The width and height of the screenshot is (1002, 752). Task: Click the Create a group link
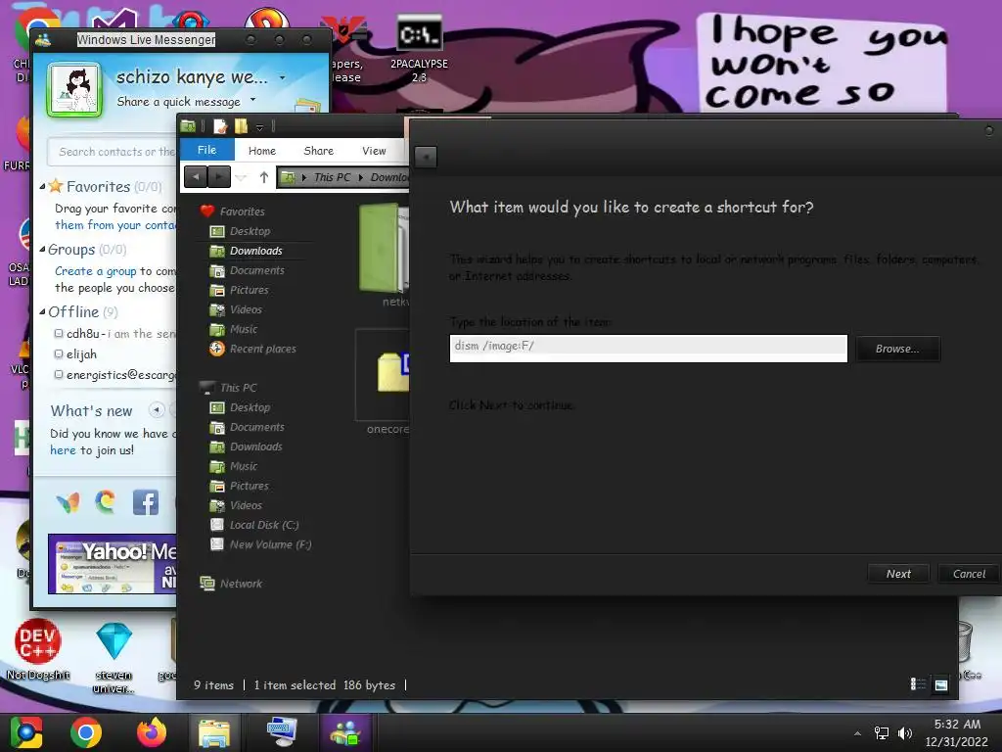[x=95, y=271]
